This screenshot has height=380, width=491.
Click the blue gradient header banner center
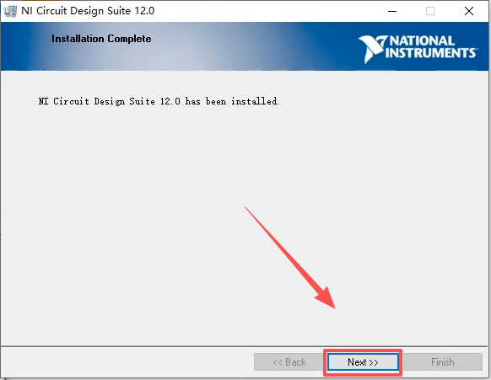245,46
